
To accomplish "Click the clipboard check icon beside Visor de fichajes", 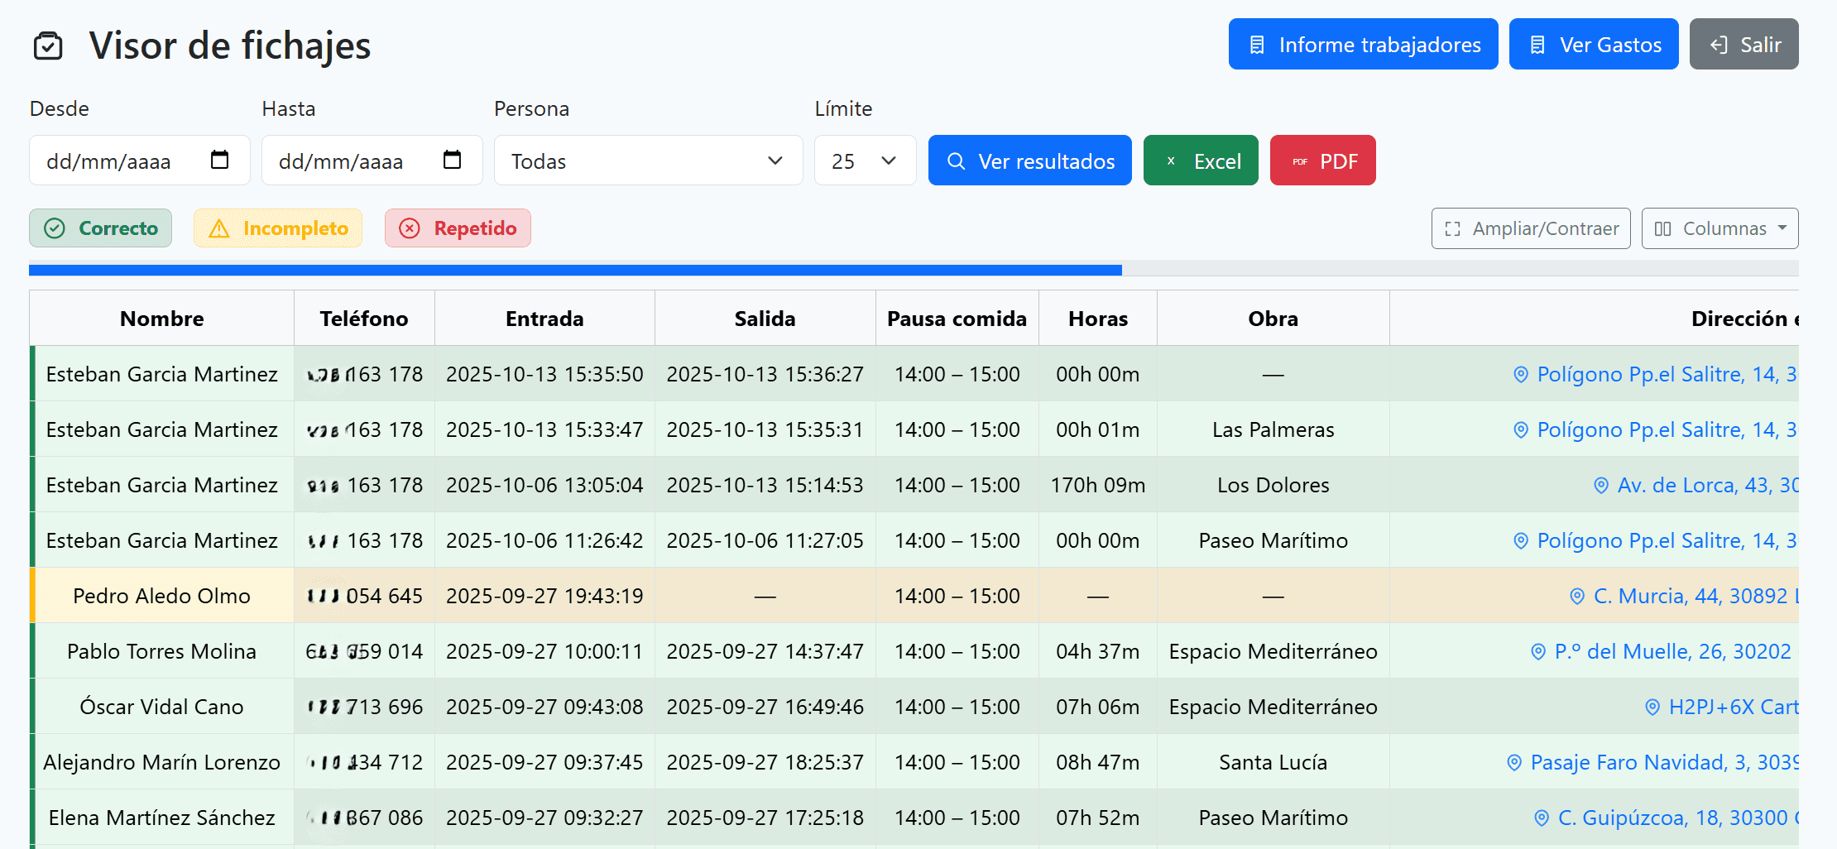I will point(48,46).
